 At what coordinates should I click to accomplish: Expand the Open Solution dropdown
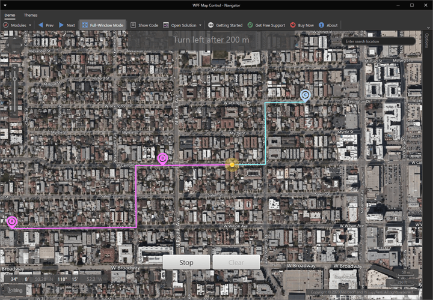click(200, 26)
